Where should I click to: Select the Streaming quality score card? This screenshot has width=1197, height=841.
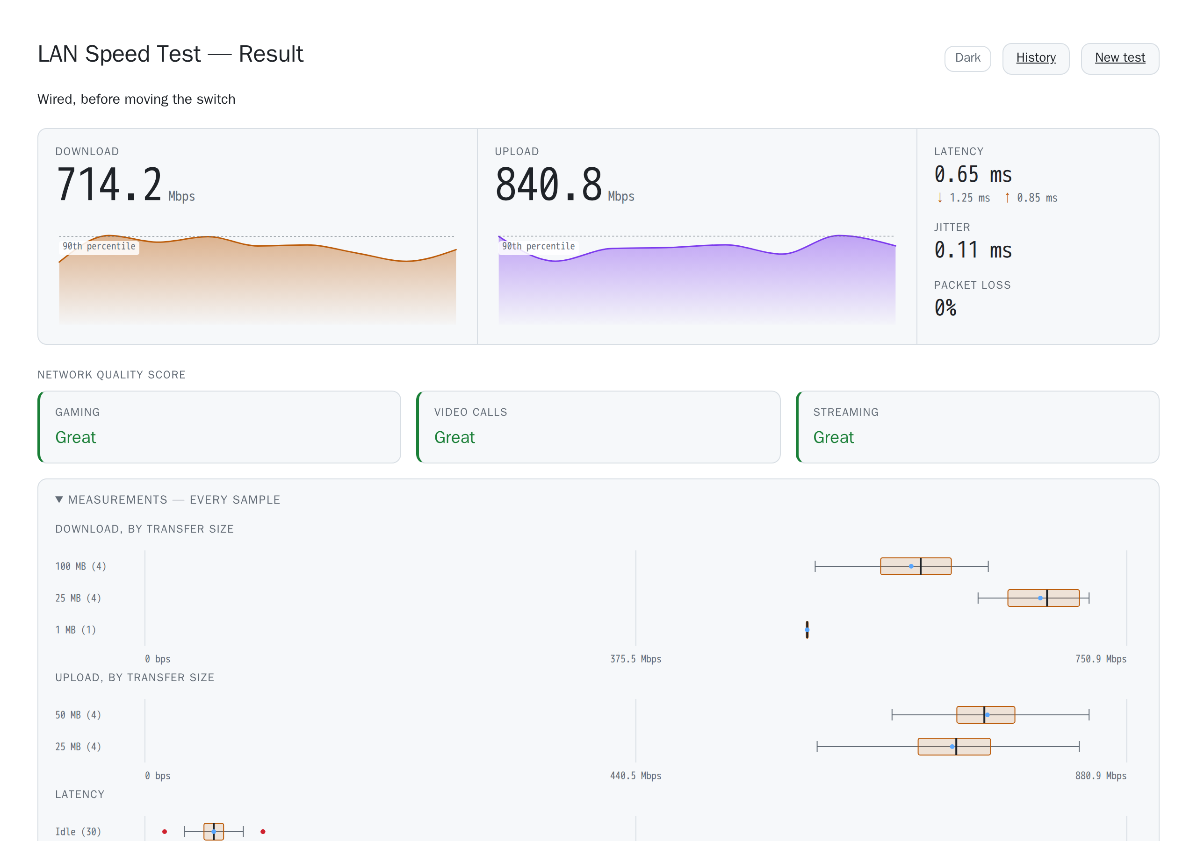click(978, 427)
